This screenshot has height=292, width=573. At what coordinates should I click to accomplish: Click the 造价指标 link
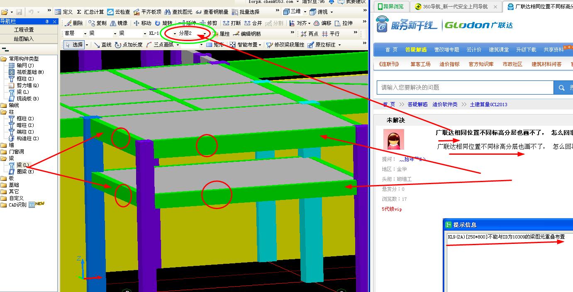449,64
